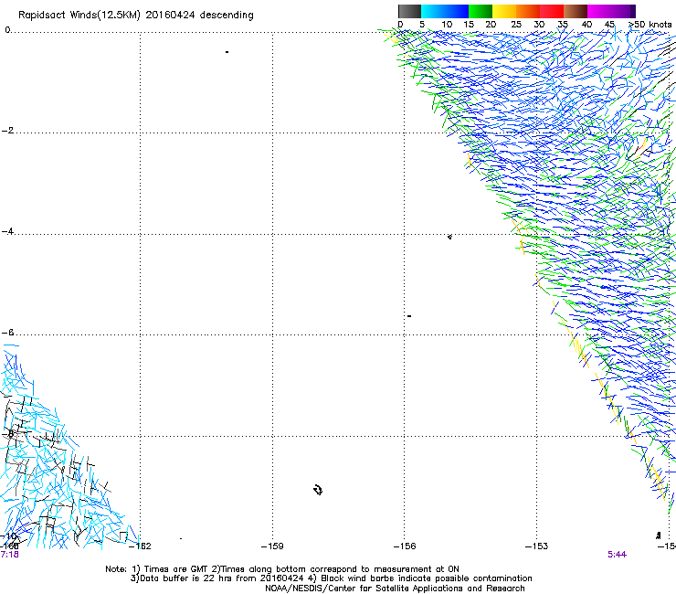
Task: Click the purple 5:44 time stamp
Action: (x=617, y=555)
